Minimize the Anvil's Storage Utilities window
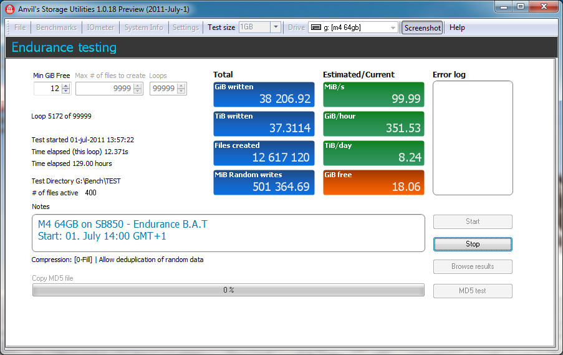The width and height of the screenshot is (563, 355). 504,6
